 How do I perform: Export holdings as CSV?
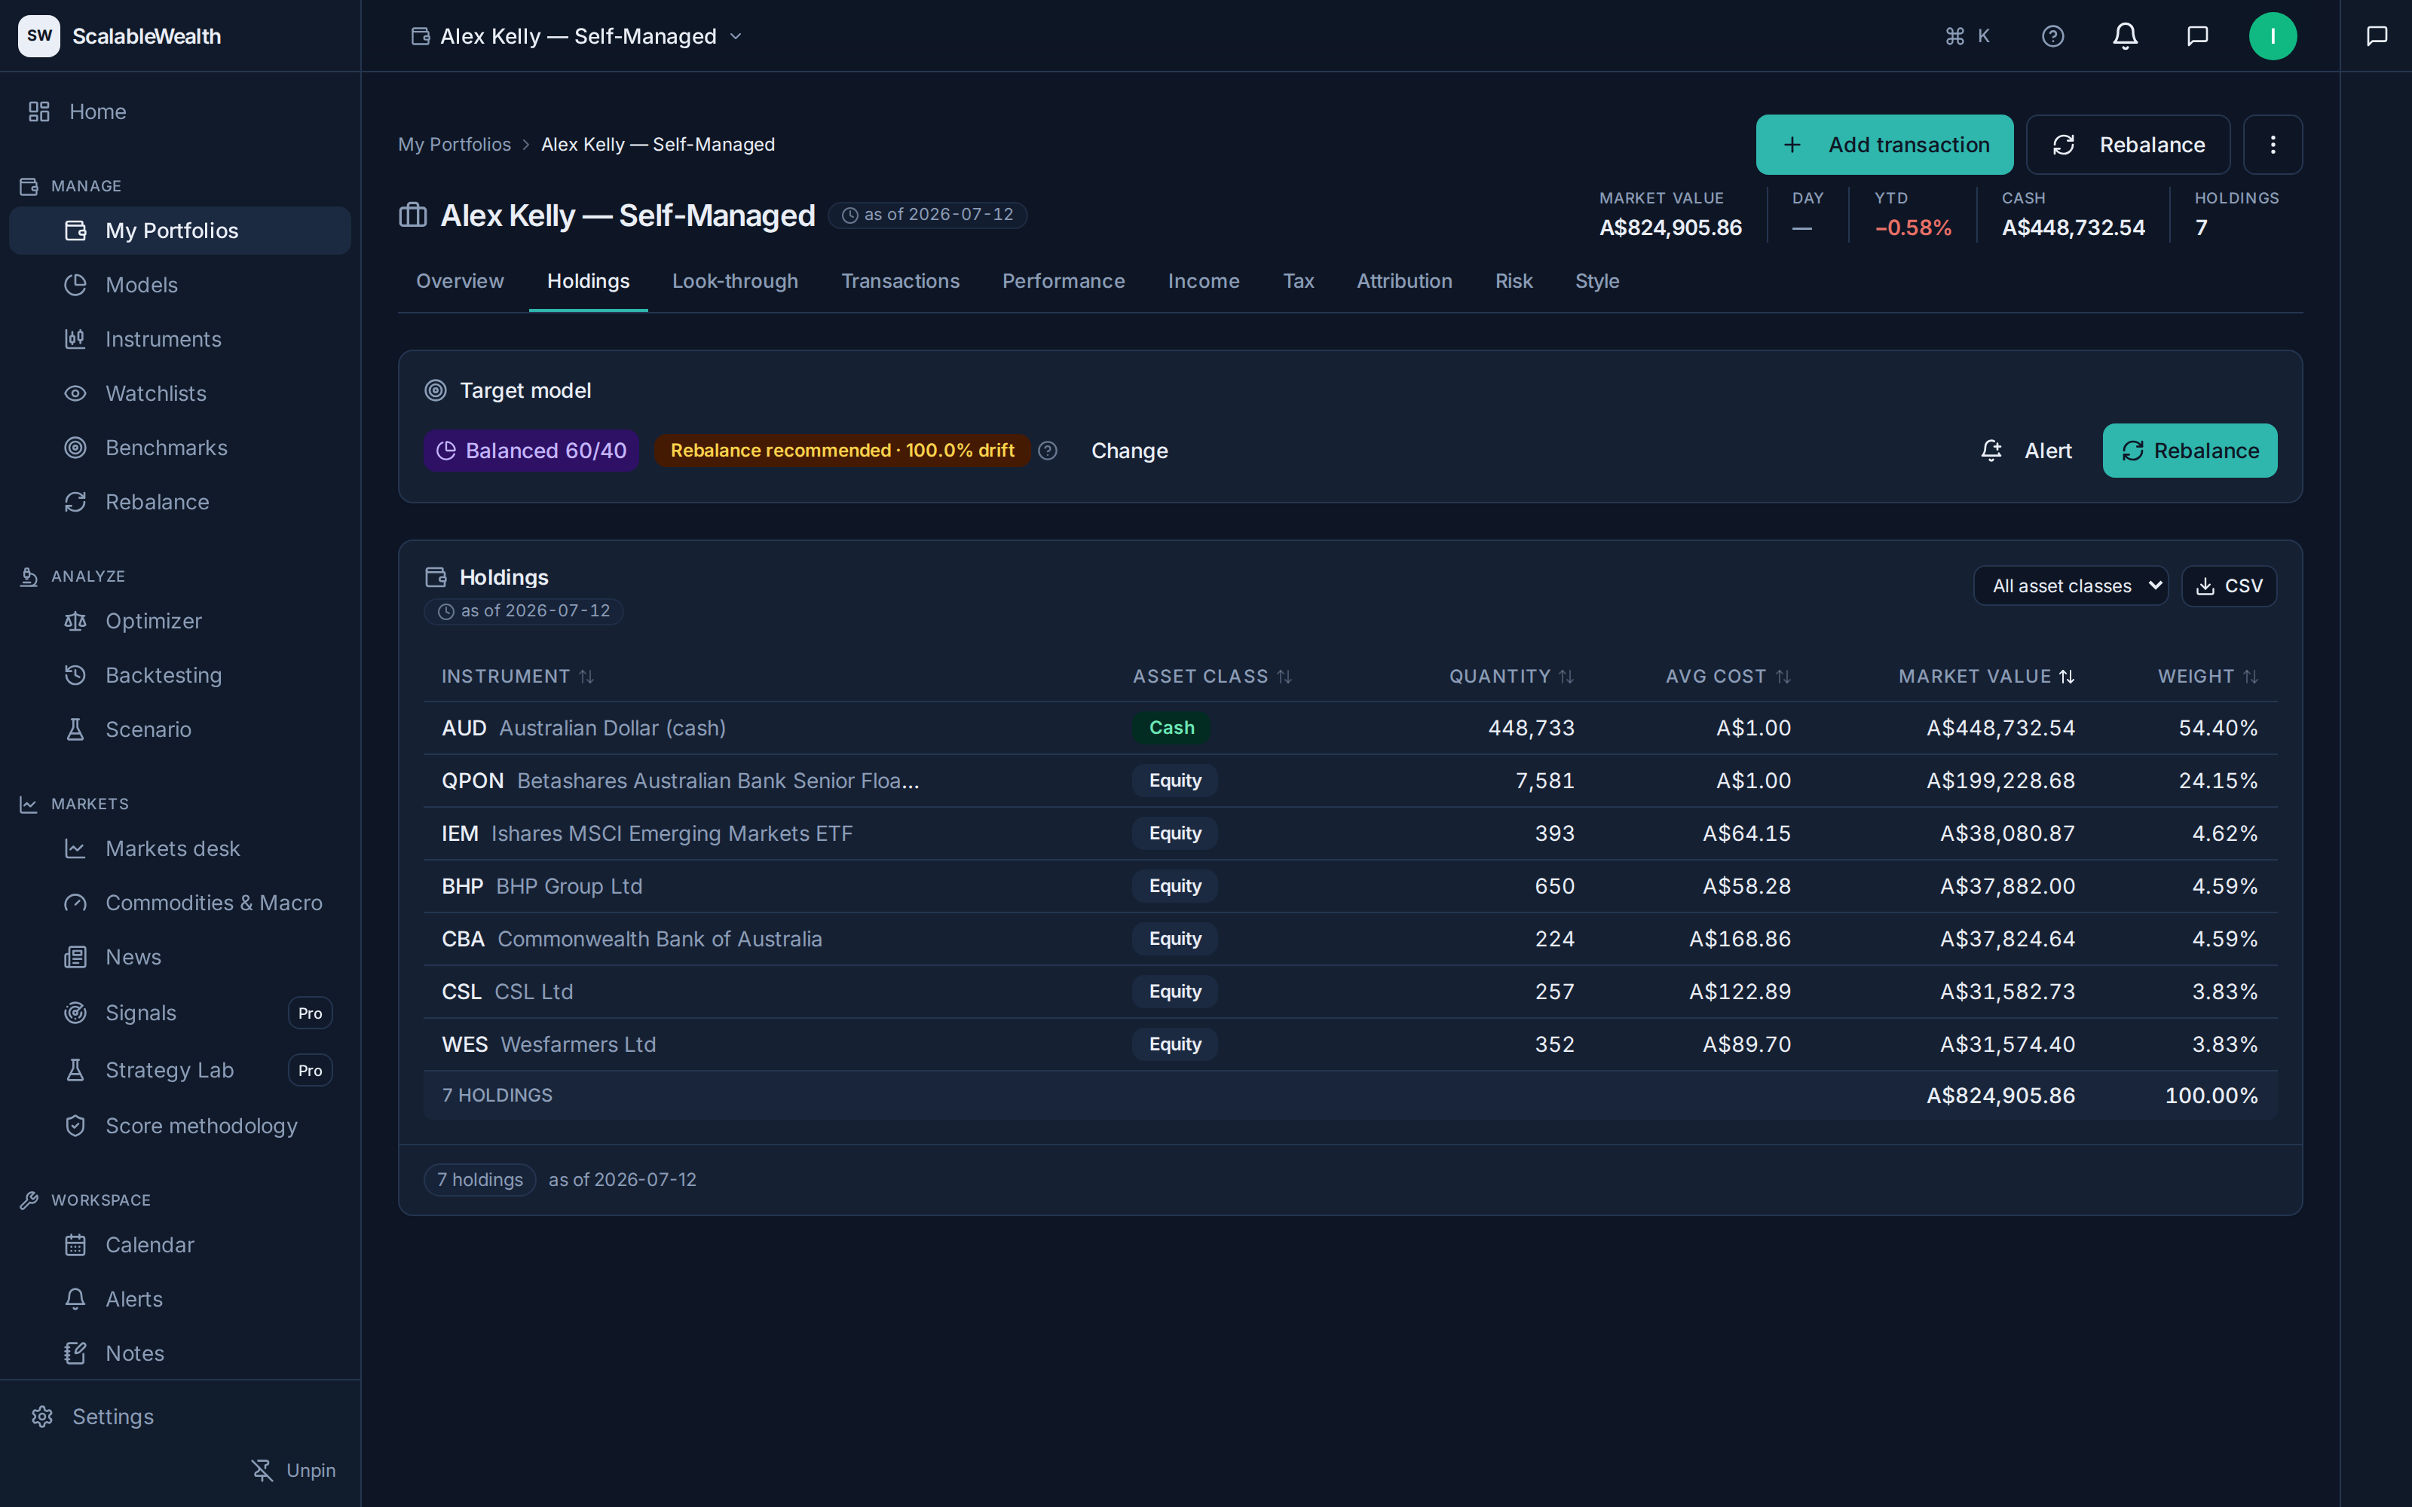click(x=2229, y=586)
